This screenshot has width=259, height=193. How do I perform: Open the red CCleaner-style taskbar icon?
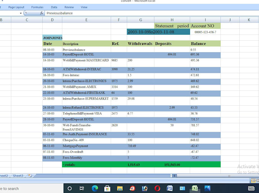pos(132,188)
